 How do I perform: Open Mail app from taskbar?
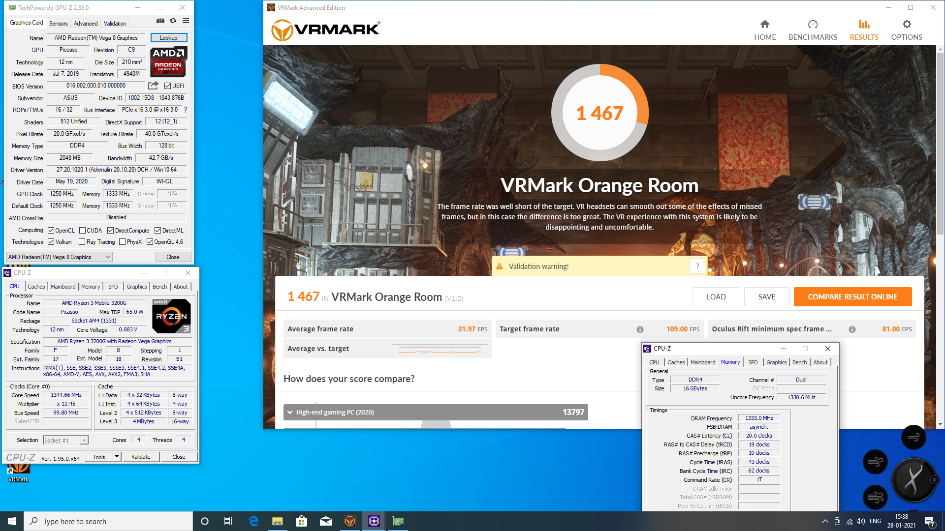click(x=326, y=521)
